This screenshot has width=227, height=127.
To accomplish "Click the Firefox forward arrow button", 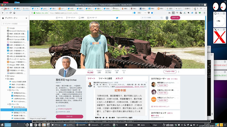I will [7, 13].
